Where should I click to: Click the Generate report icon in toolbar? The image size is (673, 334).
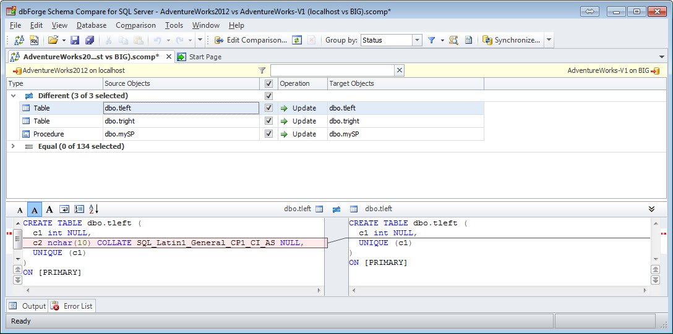point(469,40)
